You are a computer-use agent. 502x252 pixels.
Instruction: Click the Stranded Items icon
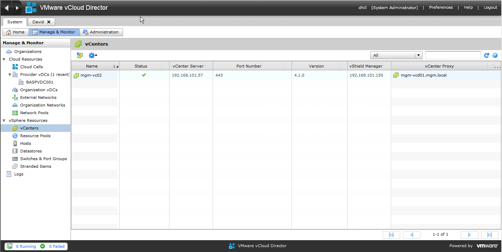(x=15, y=166)
